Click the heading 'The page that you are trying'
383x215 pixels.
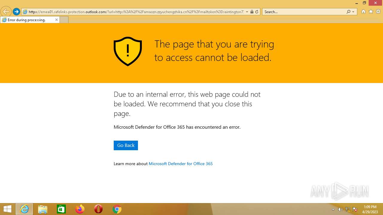coord(214,44)
